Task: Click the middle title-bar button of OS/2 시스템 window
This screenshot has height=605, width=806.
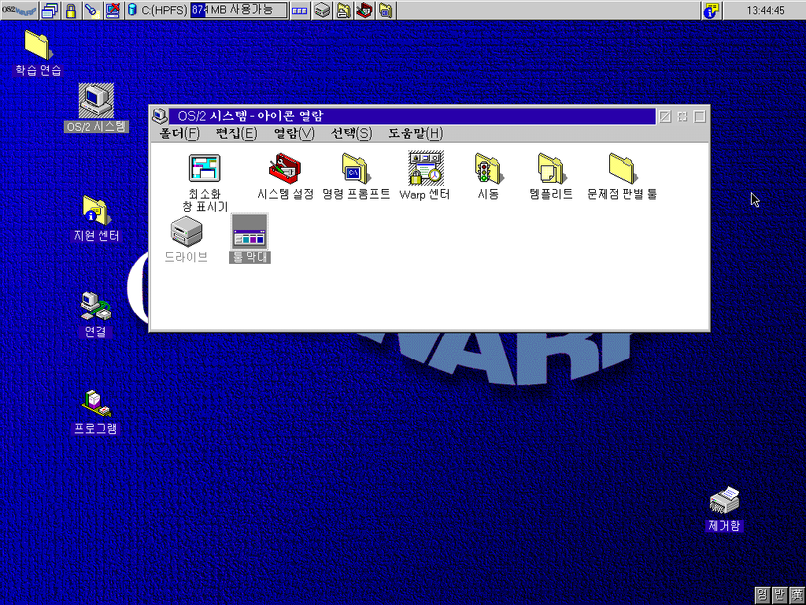Action: click(682, 117)
